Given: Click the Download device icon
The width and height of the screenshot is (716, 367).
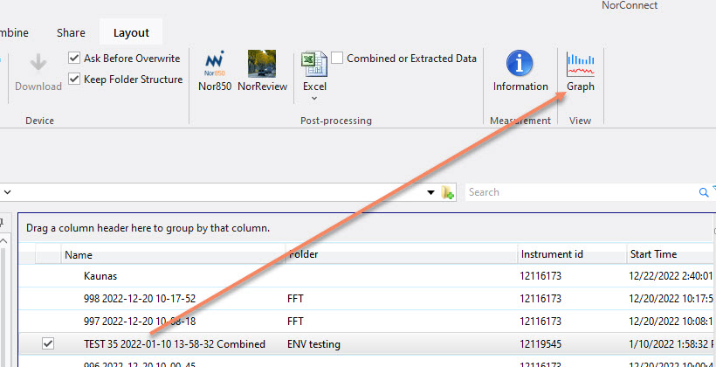Looking at the screenshot, I should [x=38, y=71].
